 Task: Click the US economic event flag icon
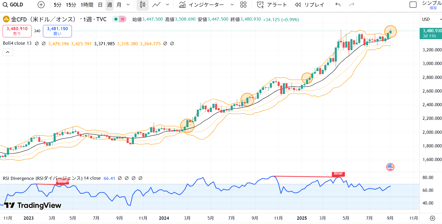(x=390, y=167)
